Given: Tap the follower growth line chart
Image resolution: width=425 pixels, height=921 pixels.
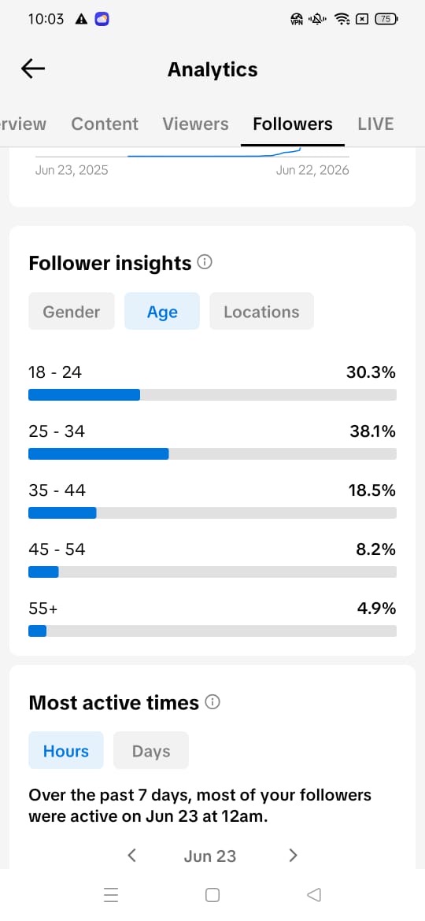Looking at the screenshot, I should point(193,153).
